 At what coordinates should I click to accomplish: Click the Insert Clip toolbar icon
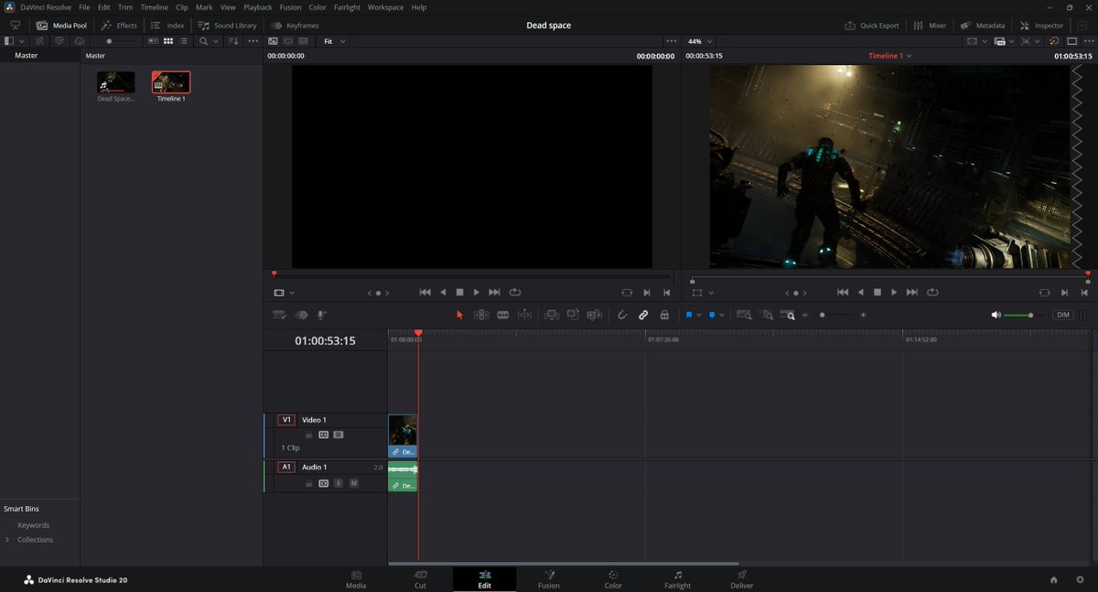[552, 315]
